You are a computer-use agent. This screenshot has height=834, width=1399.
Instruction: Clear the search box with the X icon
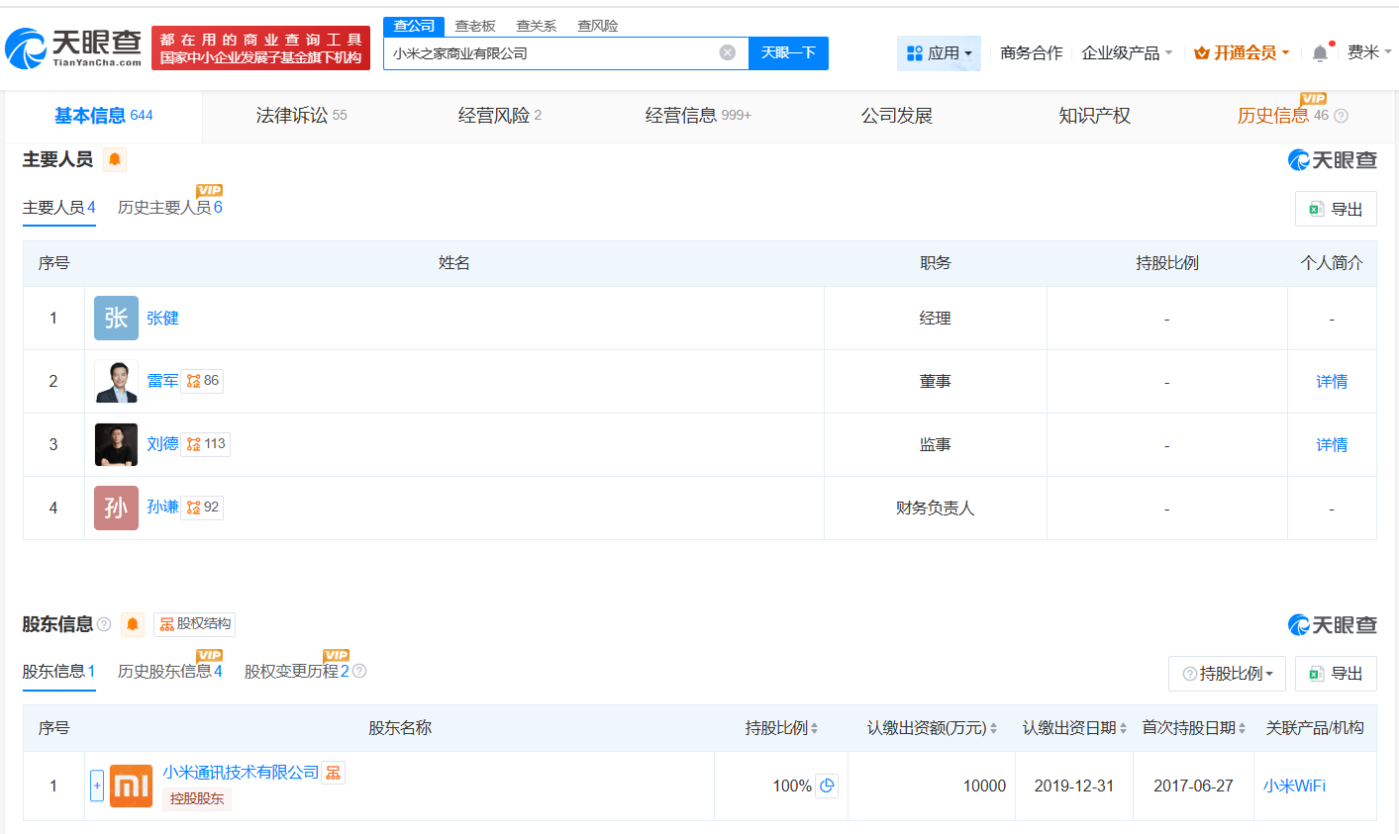(x=728, y=52)
